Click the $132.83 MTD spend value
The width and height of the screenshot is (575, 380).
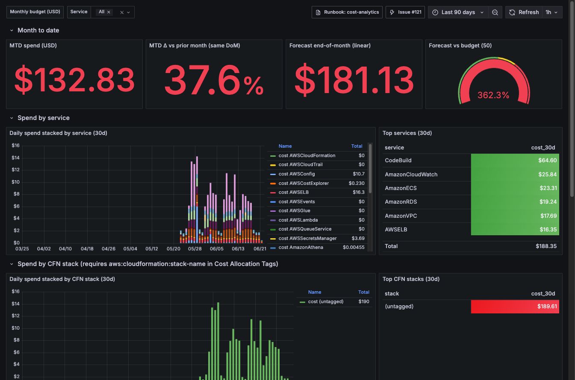point(74,80)
